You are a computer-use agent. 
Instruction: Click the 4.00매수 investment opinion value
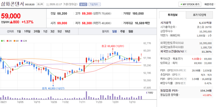pos(196,59)
